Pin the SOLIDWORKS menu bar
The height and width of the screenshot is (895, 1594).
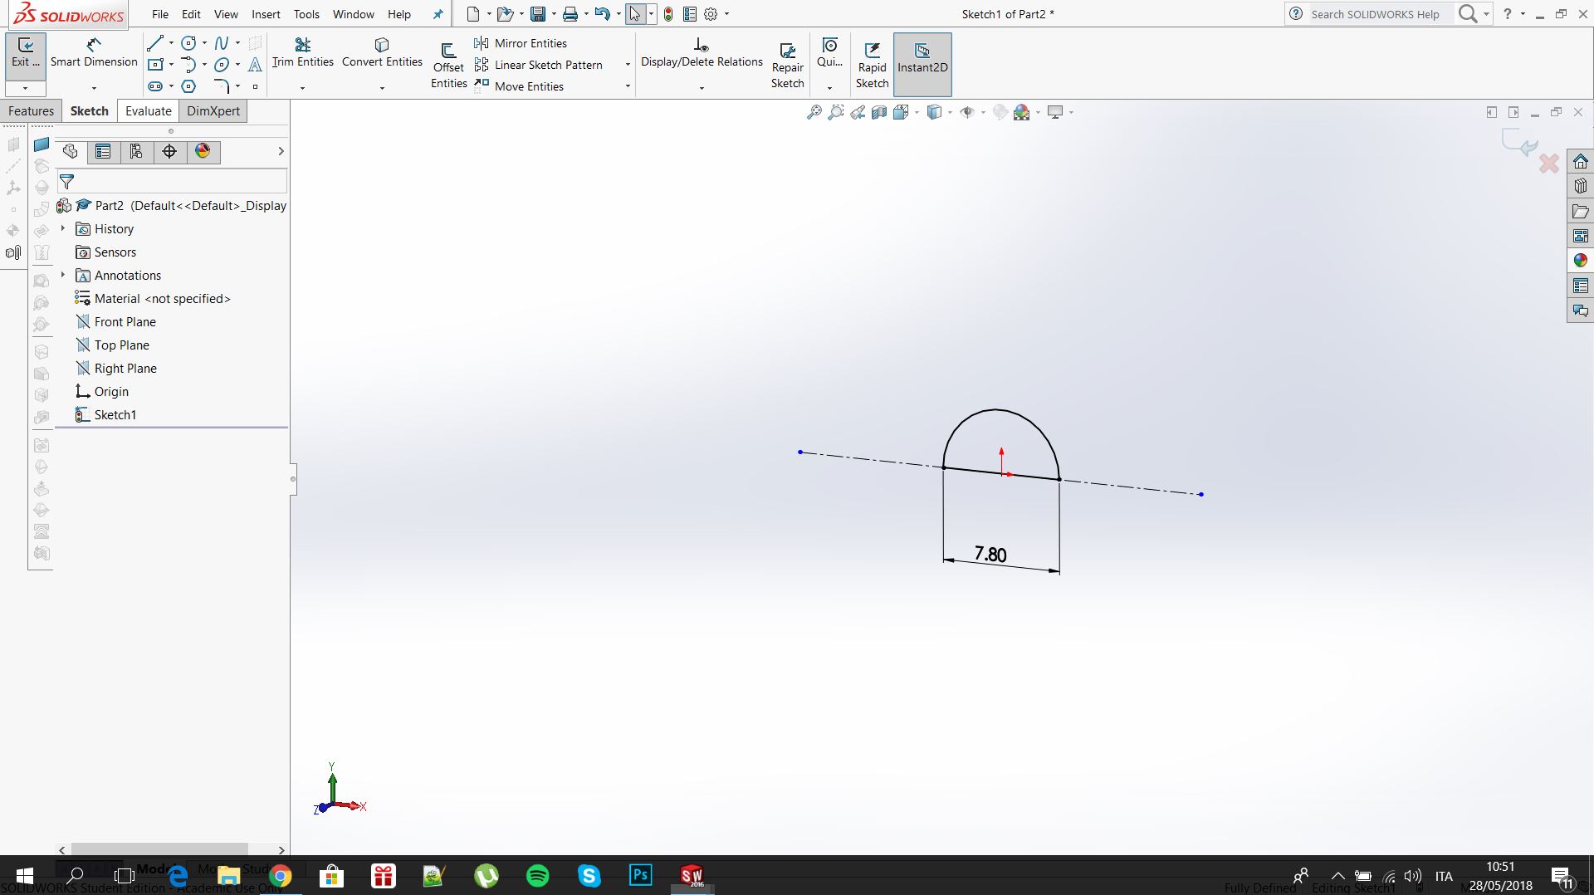click(x=438, y=14)
